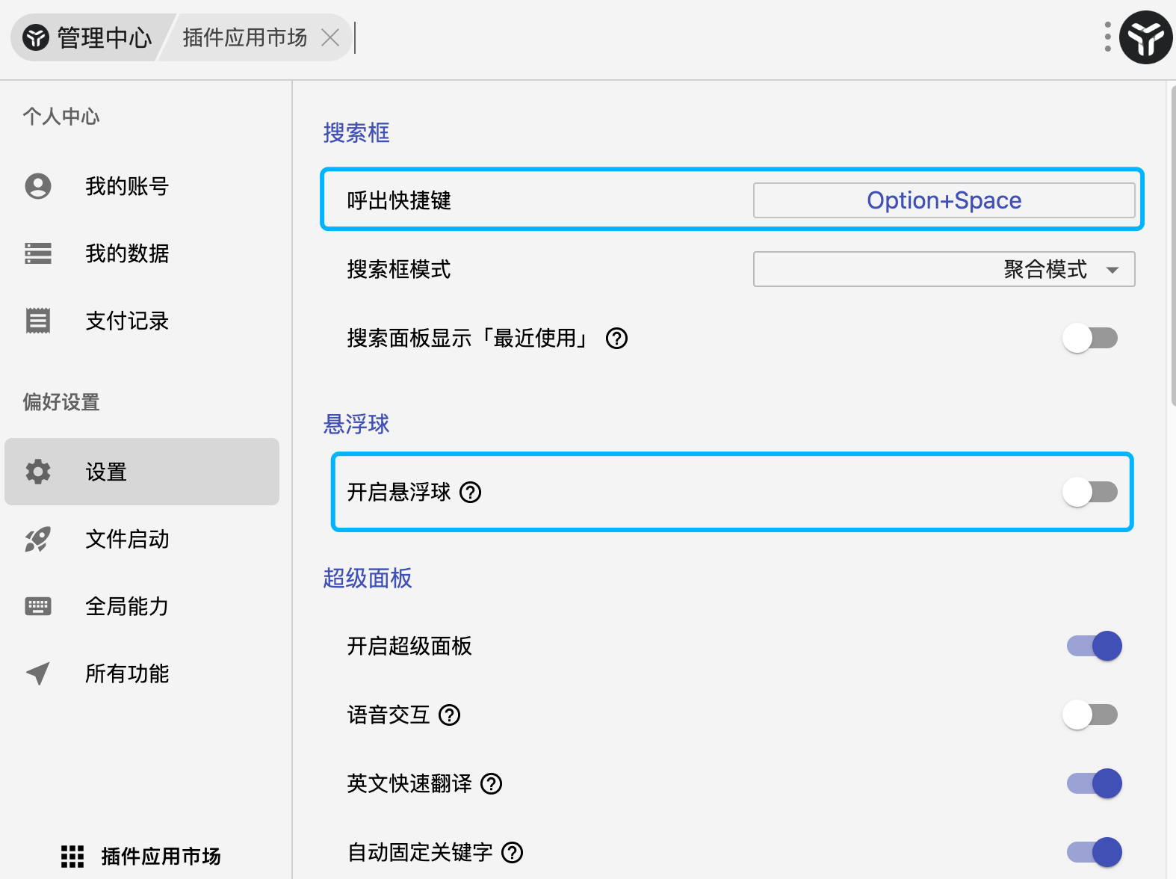The height and width of the screenshot is (879, 1176).
Task: Close the 插件应用市场 tab
Action: (330, 37)
